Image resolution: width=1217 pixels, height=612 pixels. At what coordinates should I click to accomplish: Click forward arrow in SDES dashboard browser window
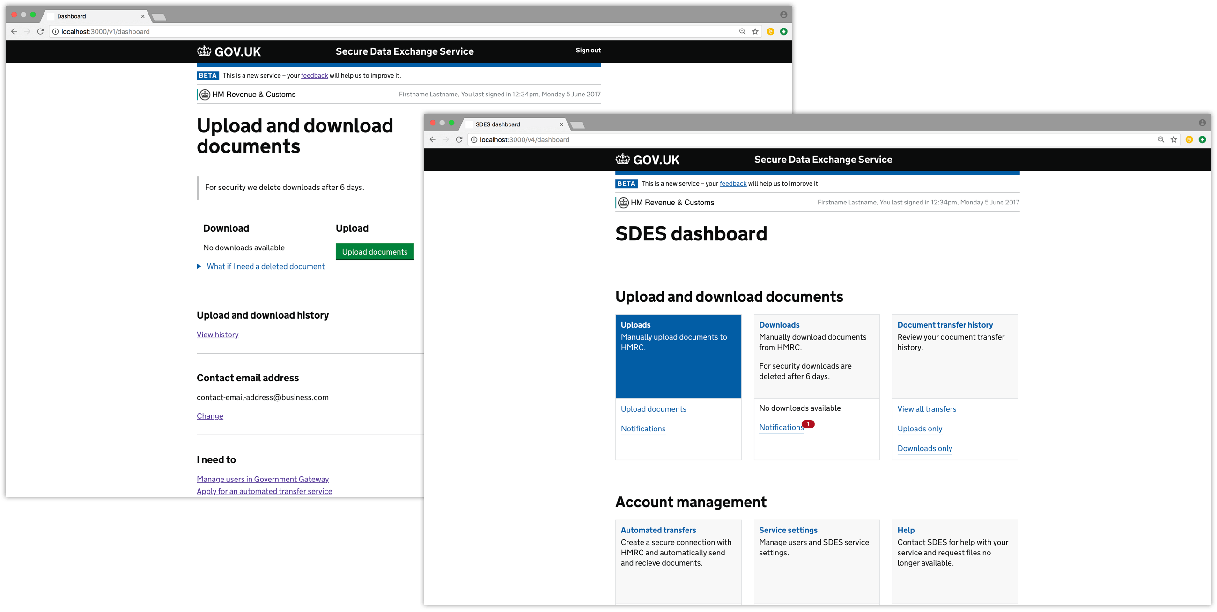click(x=446, y=140)
